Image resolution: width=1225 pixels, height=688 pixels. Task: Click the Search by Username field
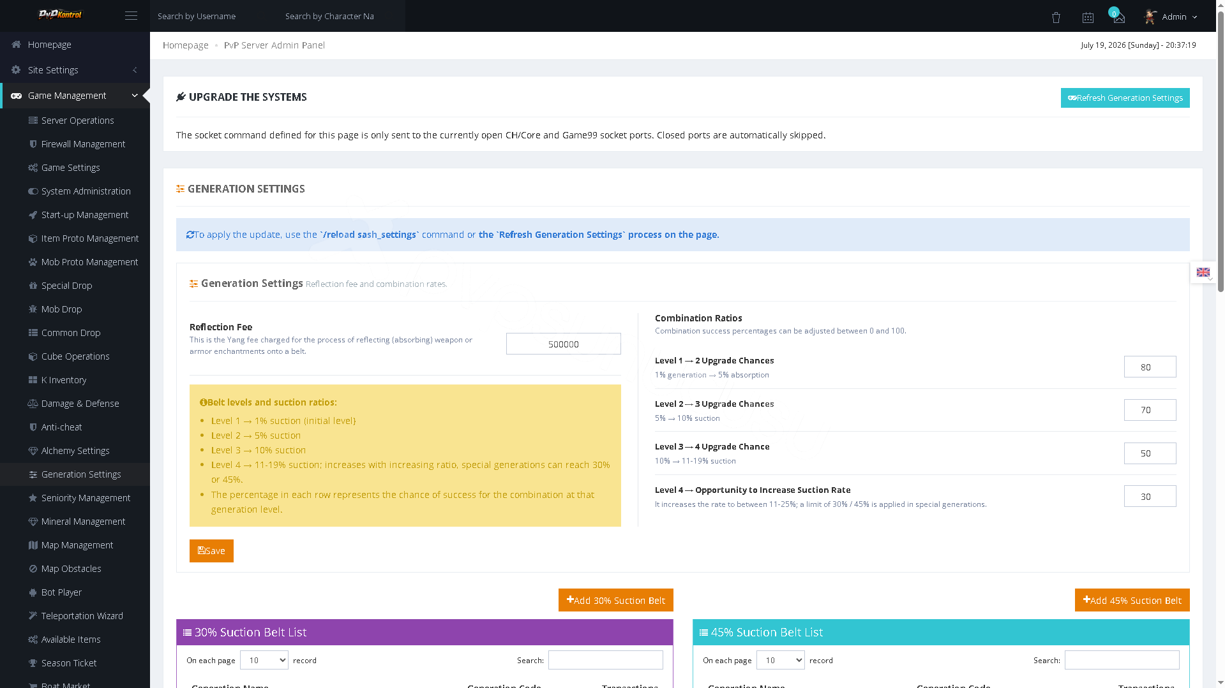(214, 16)
